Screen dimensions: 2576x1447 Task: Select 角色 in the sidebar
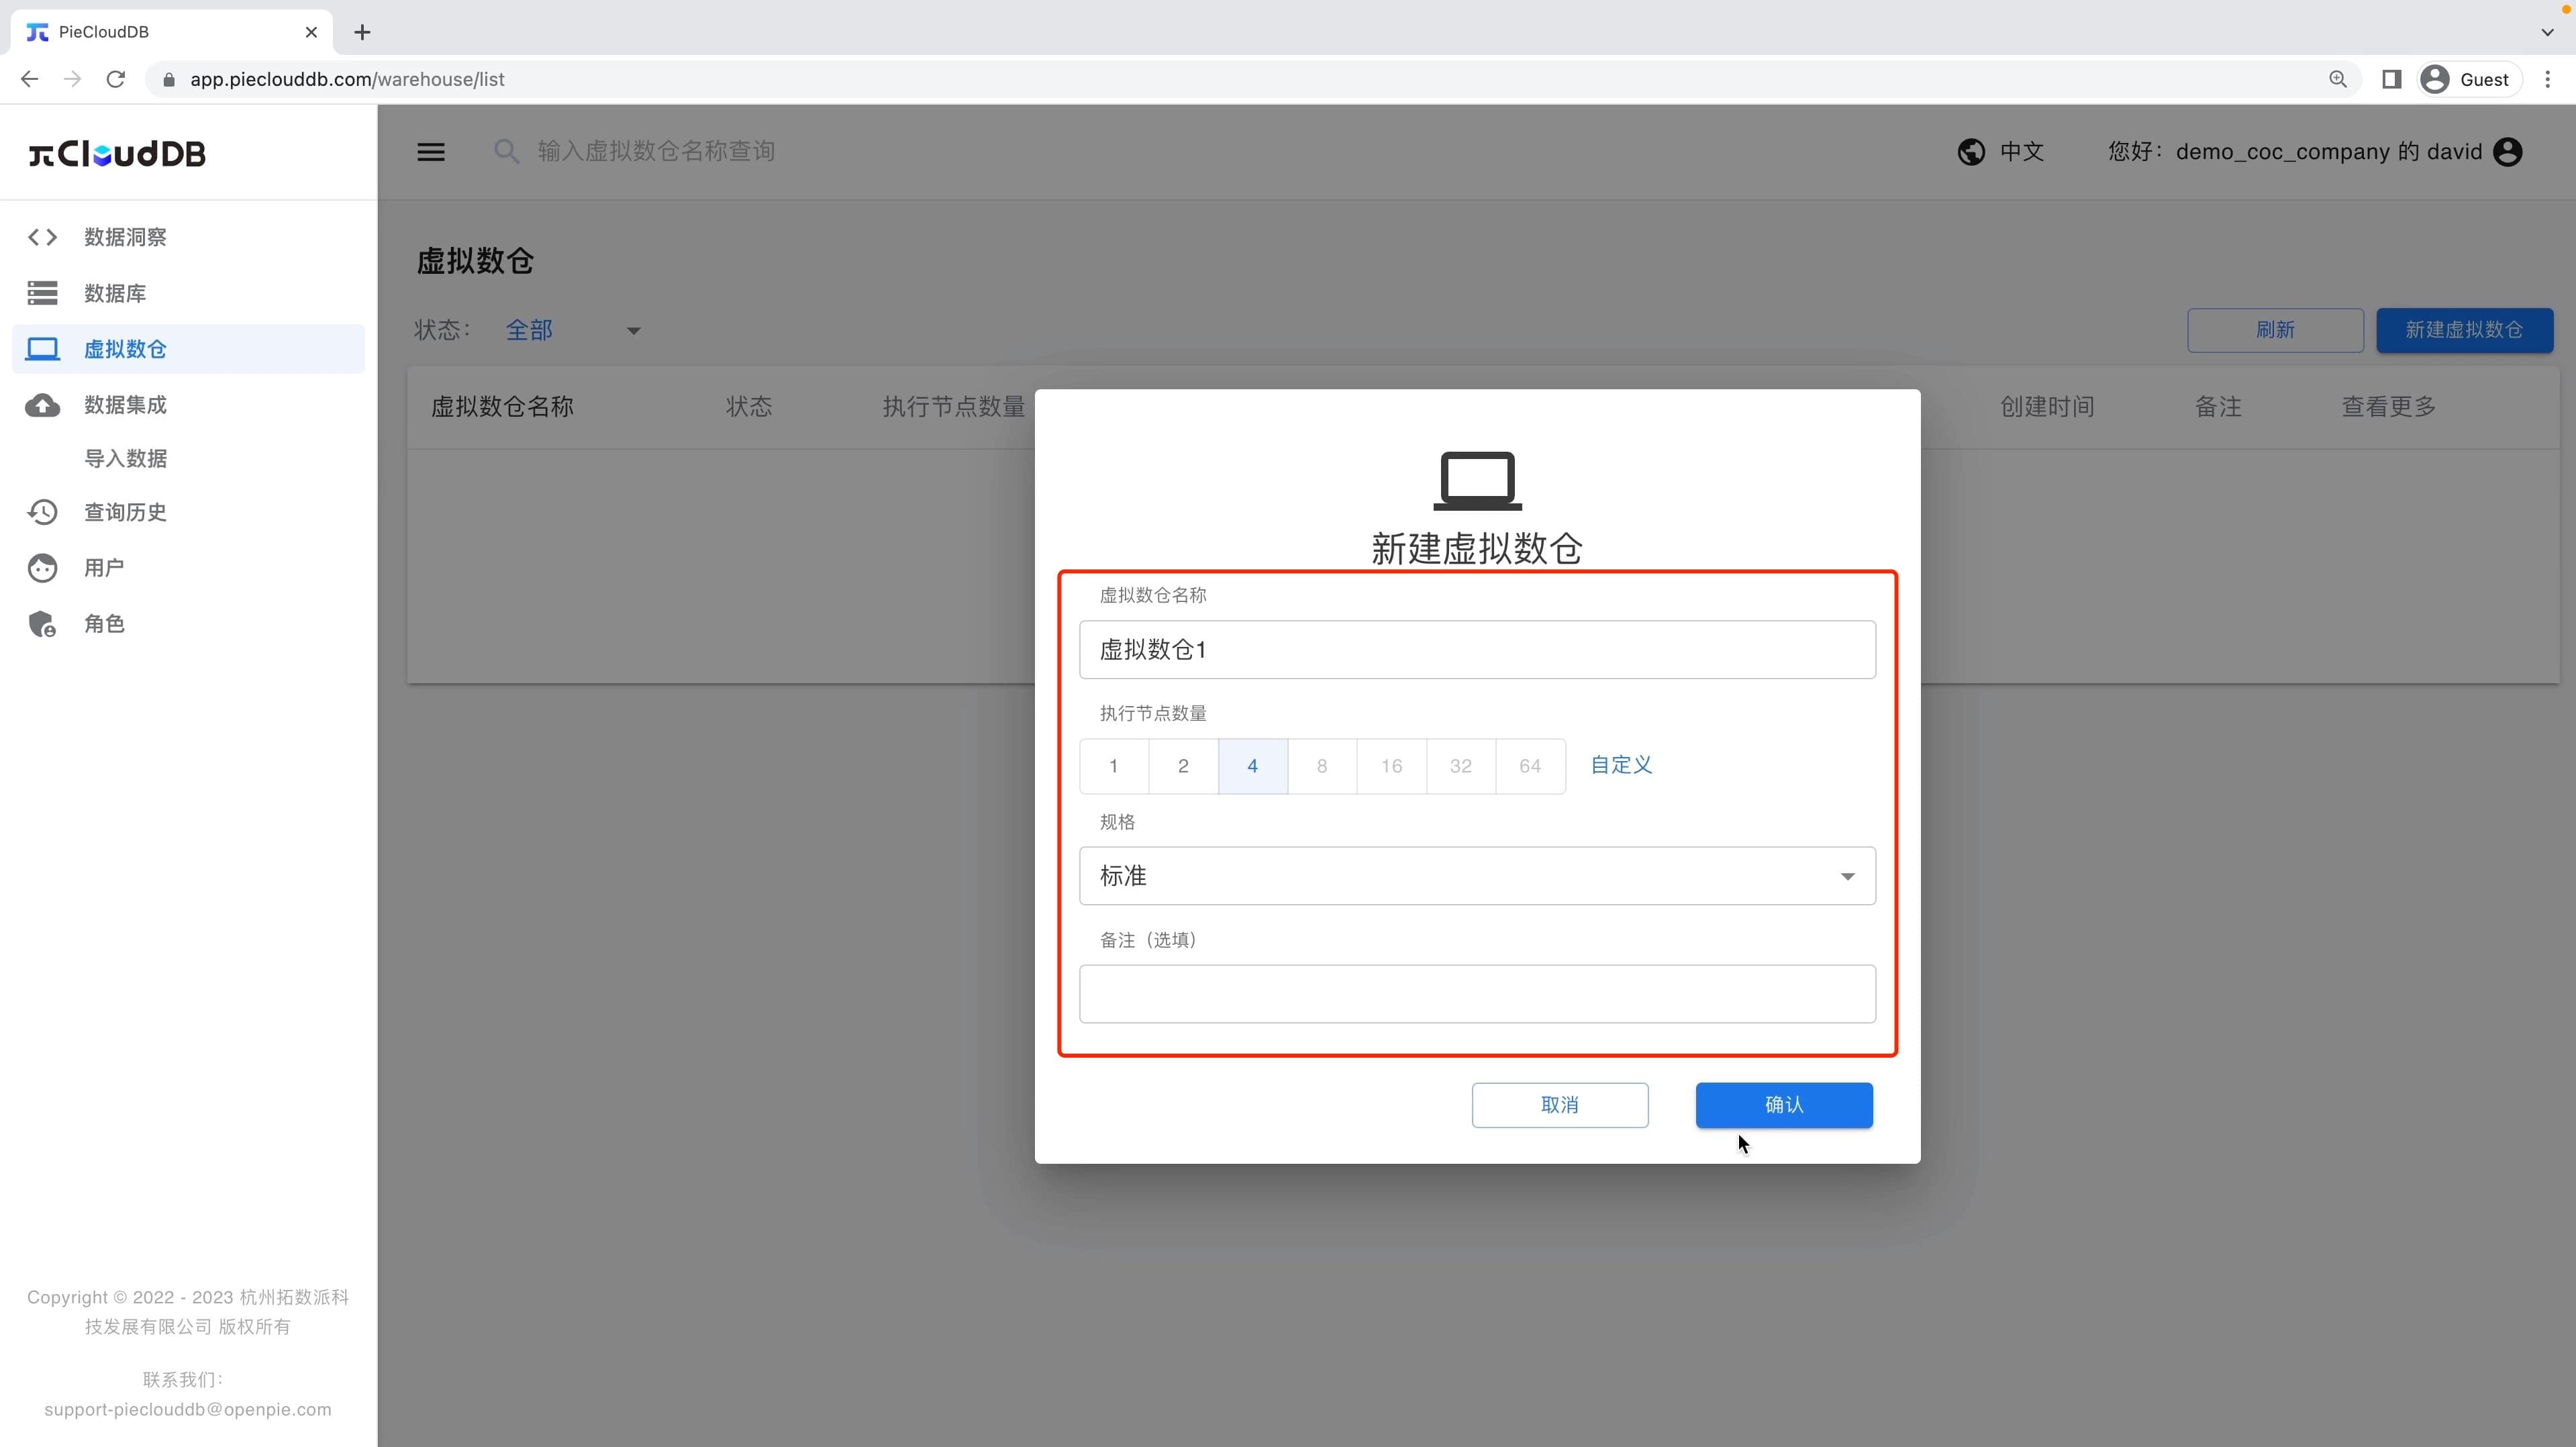(x=103, y=623)
